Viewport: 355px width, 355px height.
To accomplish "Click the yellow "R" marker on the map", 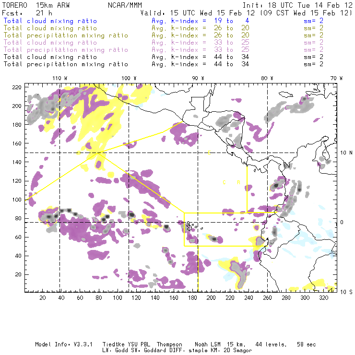I will [x=238, y=182].
